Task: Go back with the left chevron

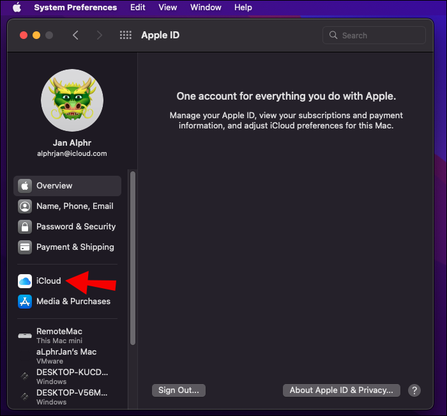Action: (x=75, y=35)
